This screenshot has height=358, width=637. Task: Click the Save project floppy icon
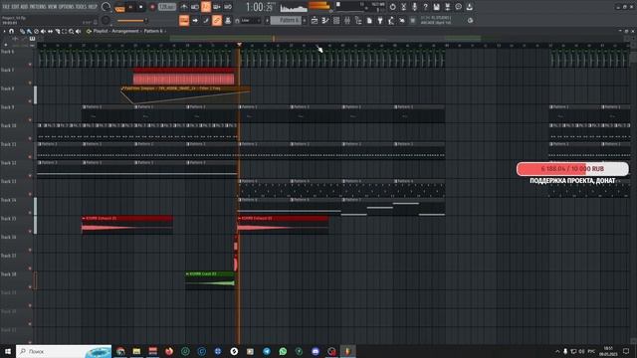click(436, 7)
